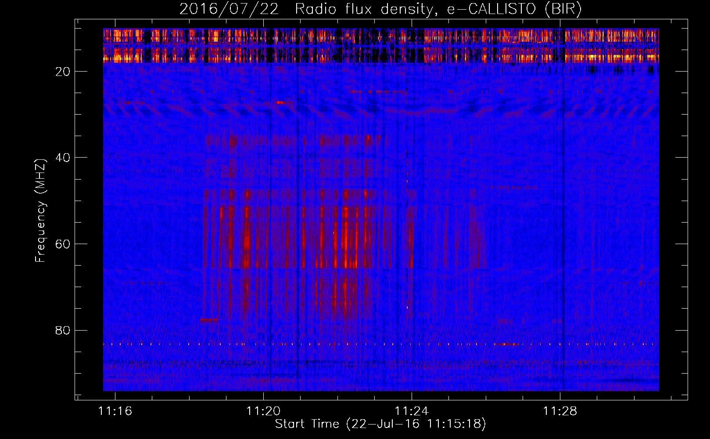Click the 'Frequency (MHZ)' axis label
Image resolution: width=710 pixels, height=439 pixels.
tap(40, 211)
